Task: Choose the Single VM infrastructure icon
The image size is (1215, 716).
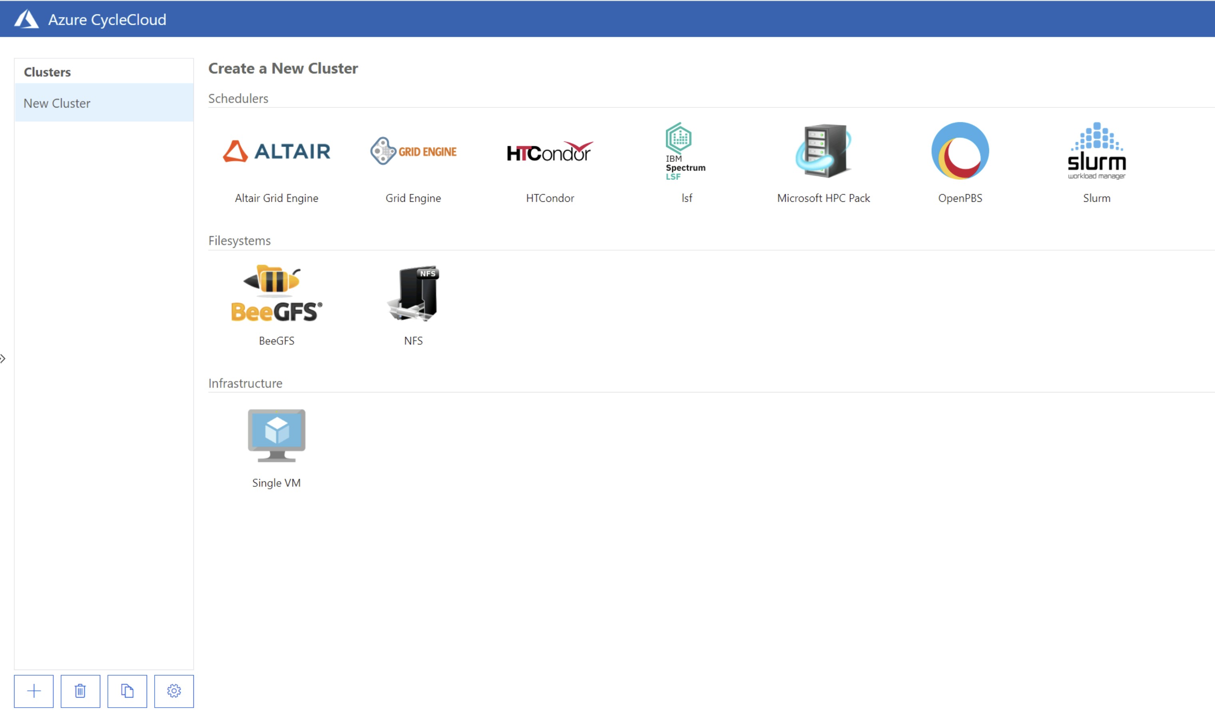Action: point(276,435)
